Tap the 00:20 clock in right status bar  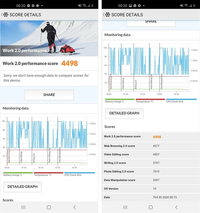point(123,6)
